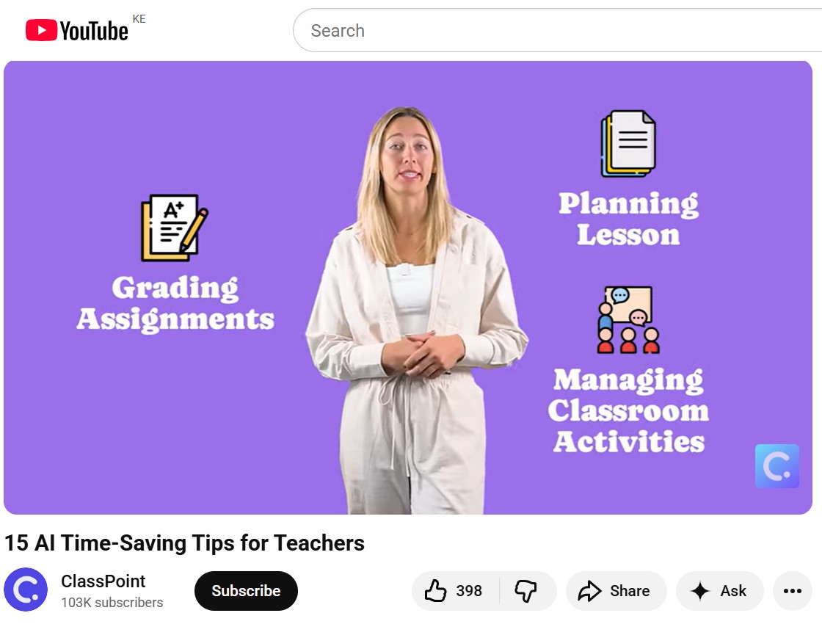Screen dimensions: 822x624
Task: Click the video player to pause playback
Action: [x=408, y=287]
